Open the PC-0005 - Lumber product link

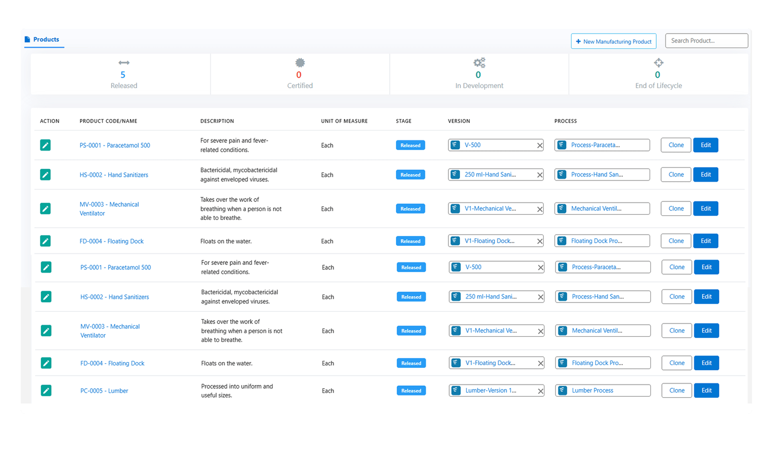click(104, 391)
